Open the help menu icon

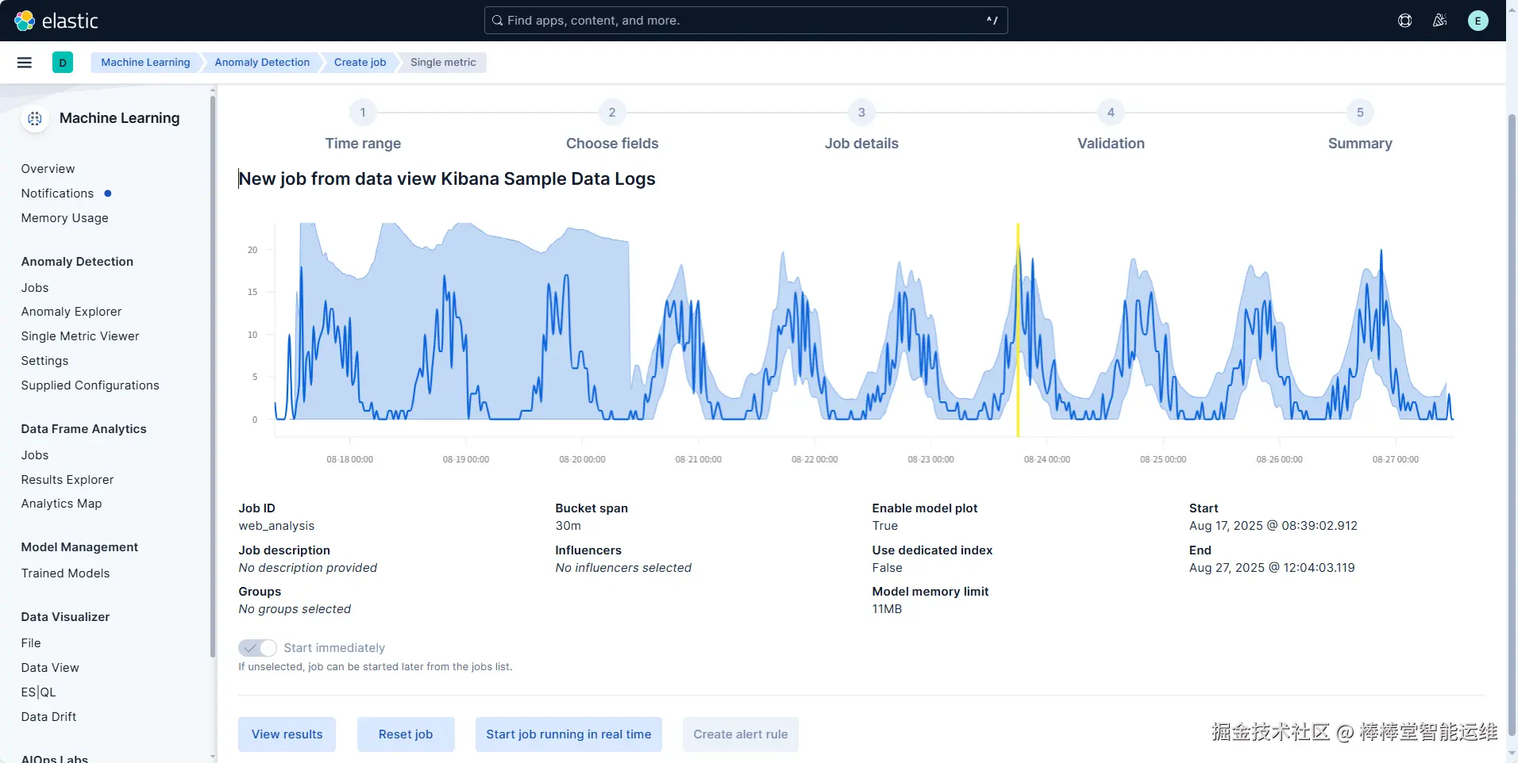[x=1404, y=21]
